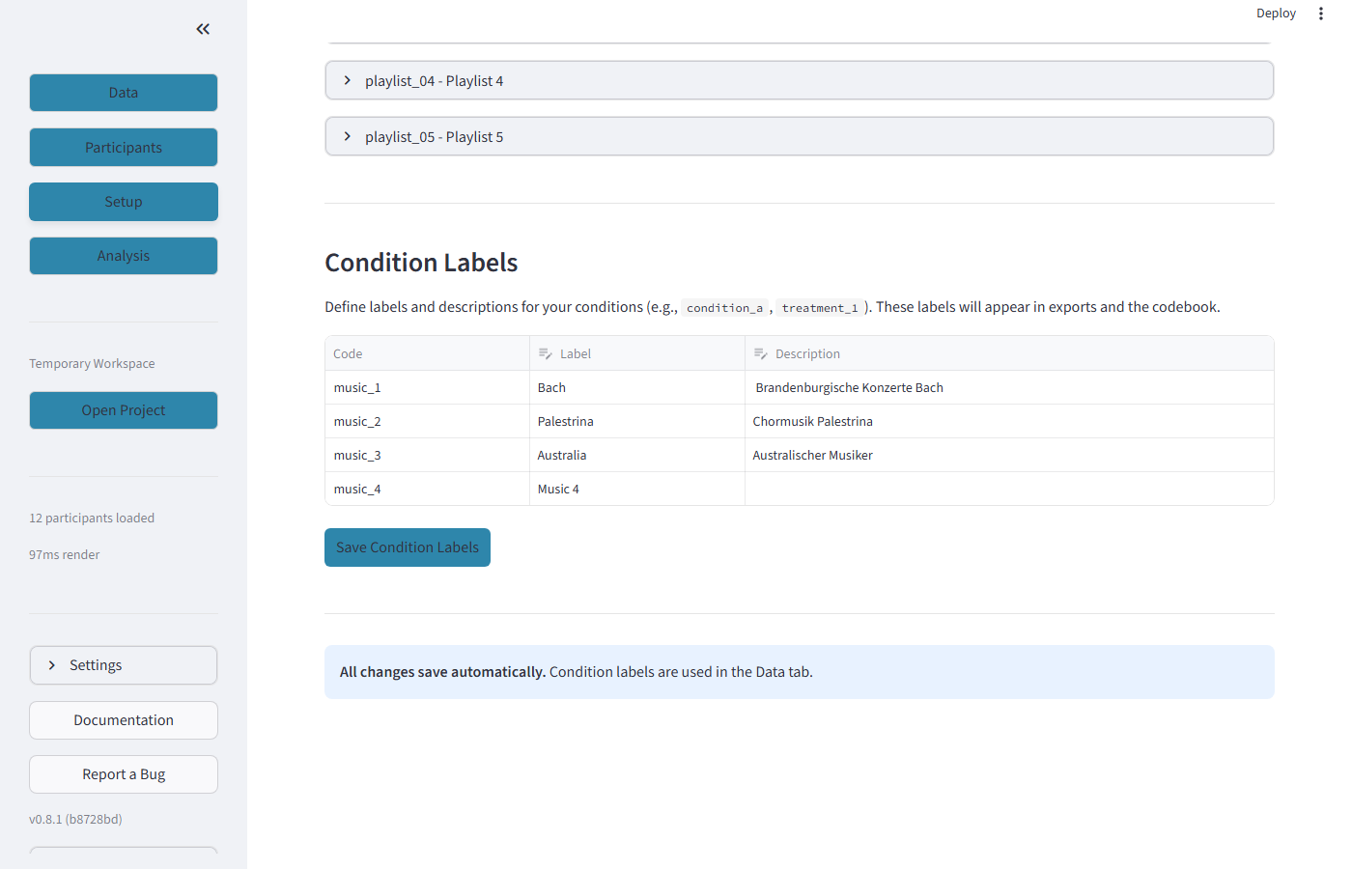Click the condition_a code example
The height and width of the screenshot is (869, 1352).
[724, 308]
